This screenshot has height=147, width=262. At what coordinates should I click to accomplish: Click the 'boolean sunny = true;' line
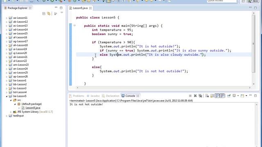pyautogui.click(x=112, y=34)
